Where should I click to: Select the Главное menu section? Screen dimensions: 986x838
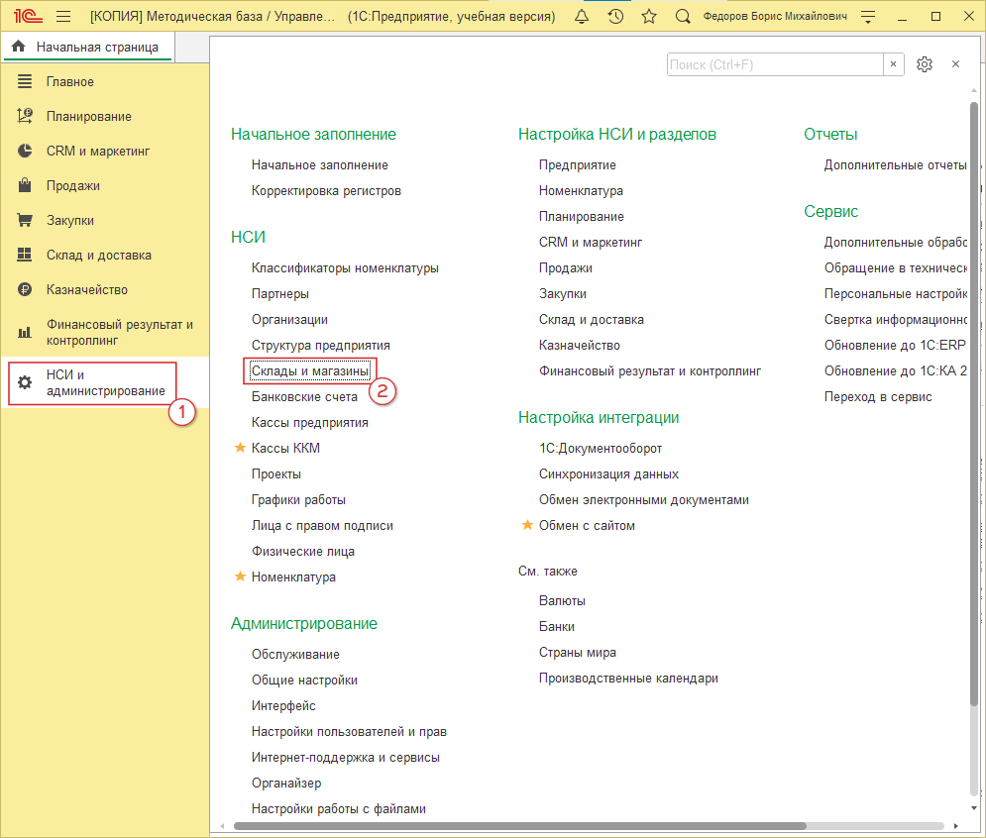tap(69, 81)
